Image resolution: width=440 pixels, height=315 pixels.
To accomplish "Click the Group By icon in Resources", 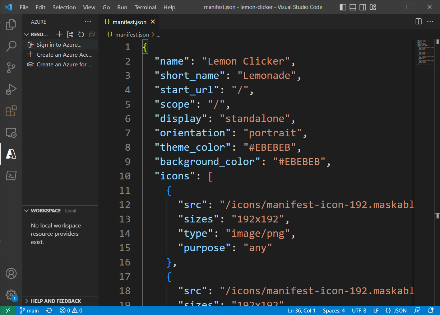I will pyautogui.click(x=70, y=34).
